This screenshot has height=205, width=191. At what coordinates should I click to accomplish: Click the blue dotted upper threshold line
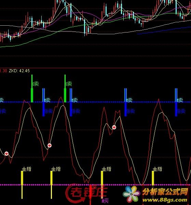(x=95, y=102)
